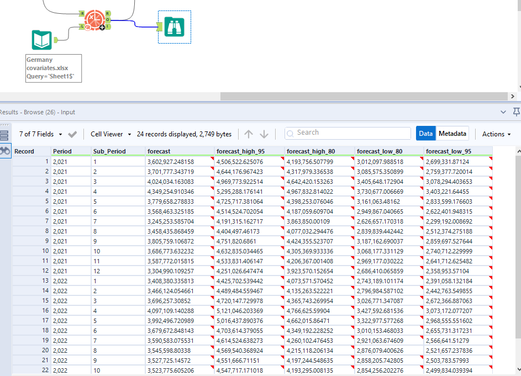
Task: Select the Browse binoculars tool on the canvas
Action: (174, 26)
